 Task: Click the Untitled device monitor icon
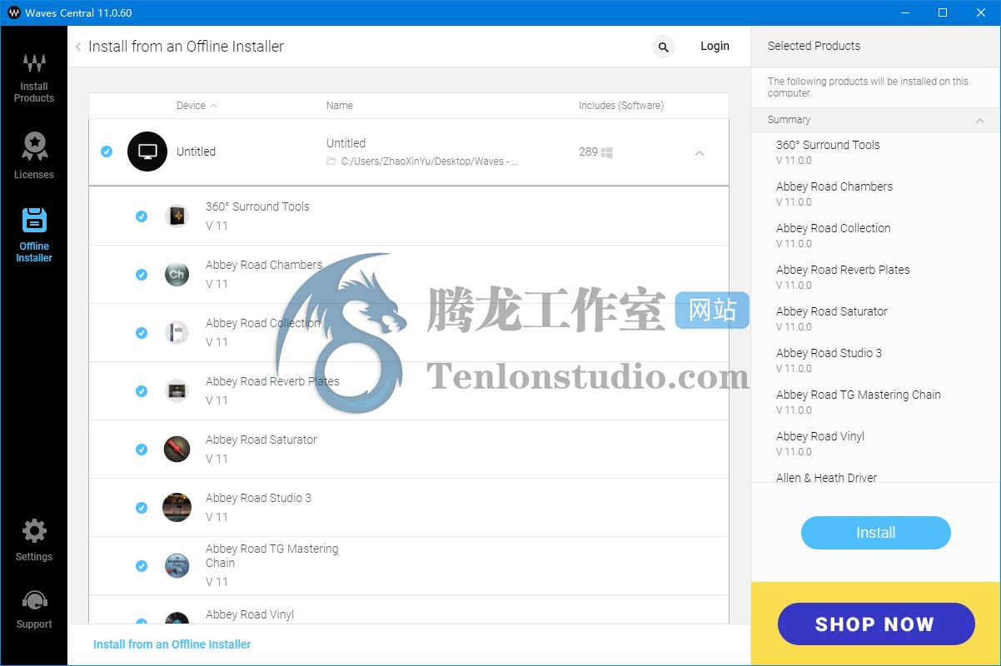coord(147,152)
